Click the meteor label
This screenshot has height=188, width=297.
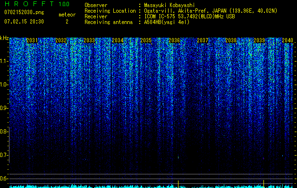(67, 15)
